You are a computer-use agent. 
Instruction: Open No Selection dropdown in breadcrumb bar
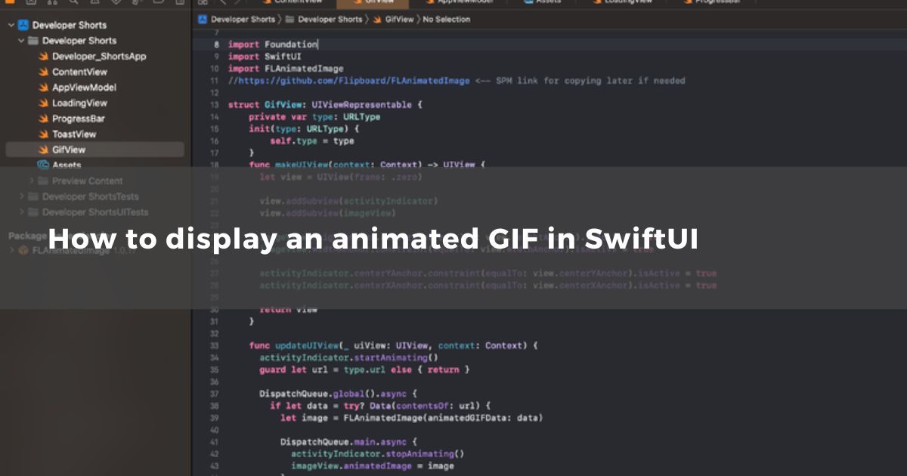pyautogui.click(x=446, y=20)
